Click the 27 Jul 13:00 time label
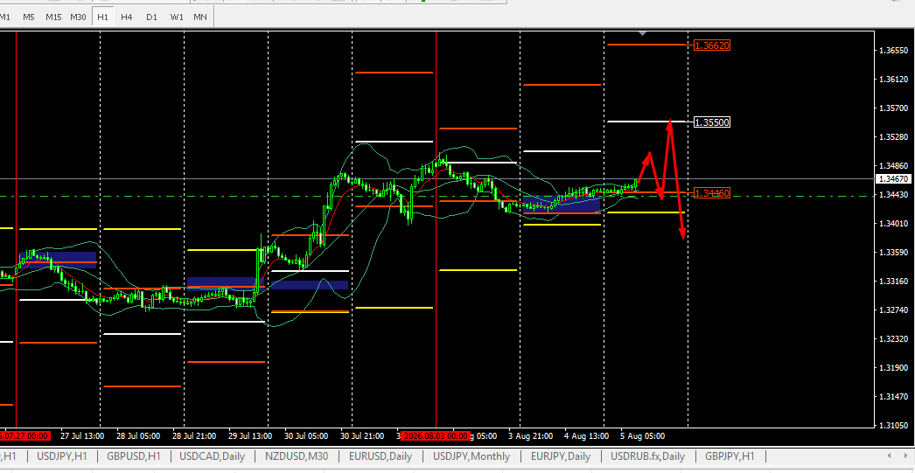This screenshot has height=473, width=915. click(82, 435)
